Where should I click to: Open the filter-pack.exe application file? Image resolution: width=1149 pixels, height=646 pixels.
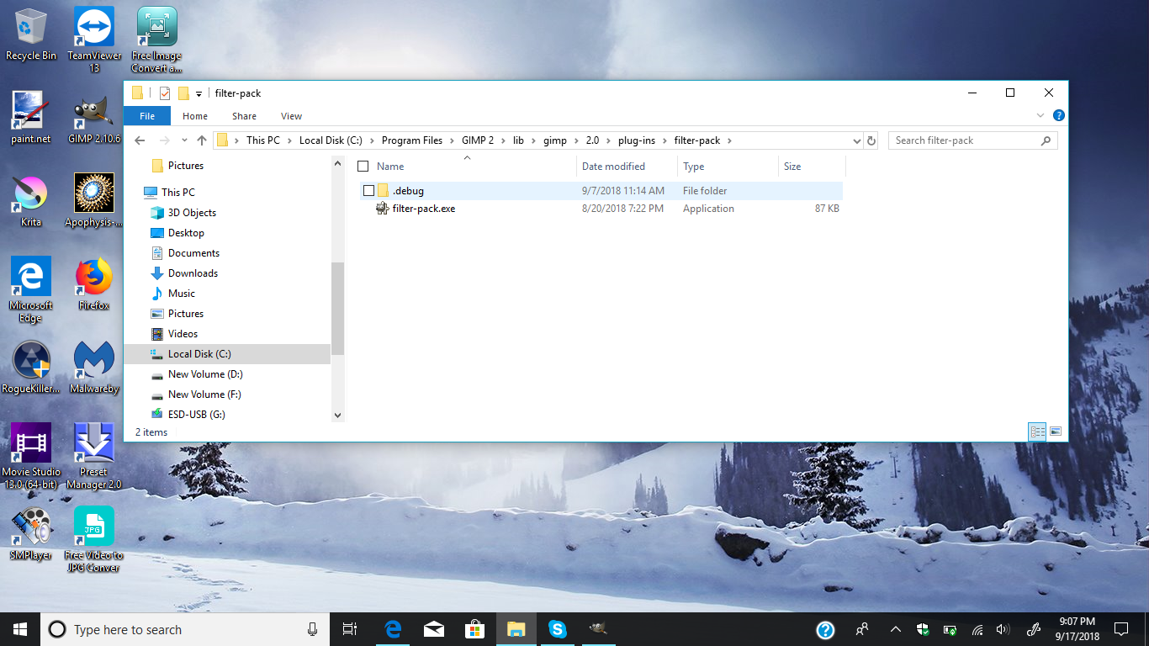[423, 209]
